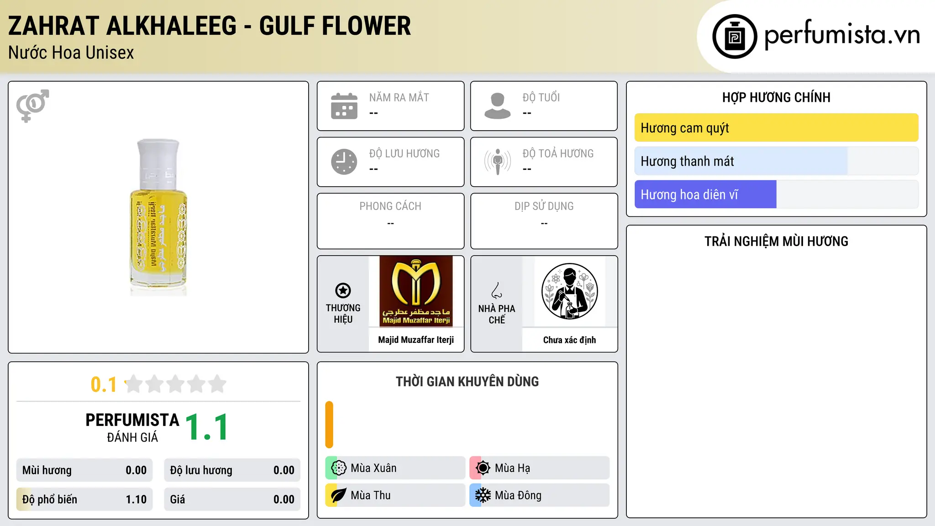The width and height of the screenshot is (935, 526).
Task: Click the sillage icon beside Độ toả hương
Action: pyautogui.click(x=498, y=162)
